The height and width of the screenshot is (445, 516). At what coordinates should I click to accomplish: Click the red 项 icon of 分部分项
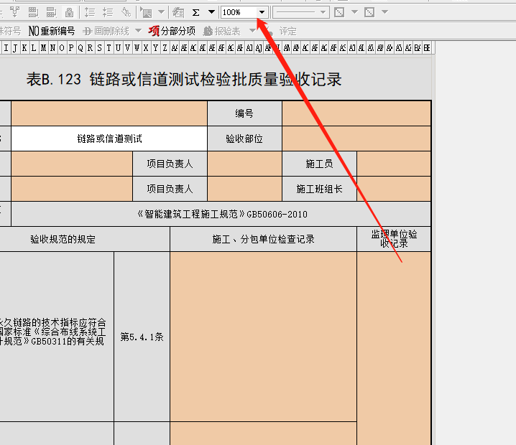[x=153, y=31]
